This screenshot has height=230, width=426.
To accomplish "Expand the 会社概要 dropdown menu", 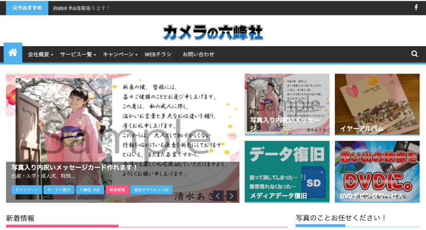I will (x=40, y=55).
